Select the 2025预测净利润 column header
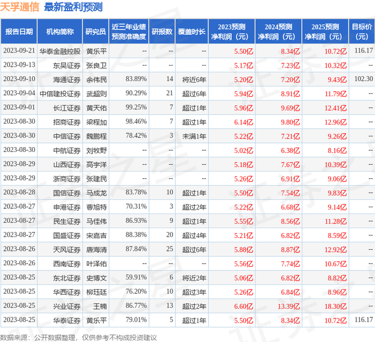 coord(325,32)
